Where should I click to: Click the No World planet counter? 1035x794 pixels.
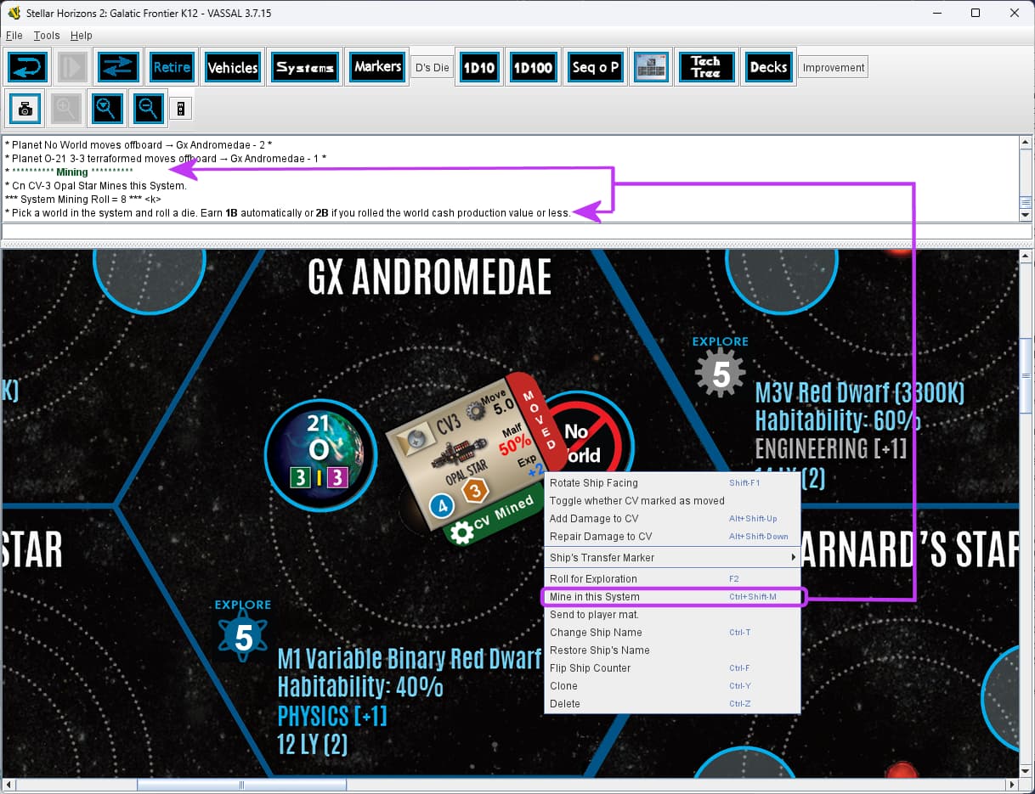(588, 437)
